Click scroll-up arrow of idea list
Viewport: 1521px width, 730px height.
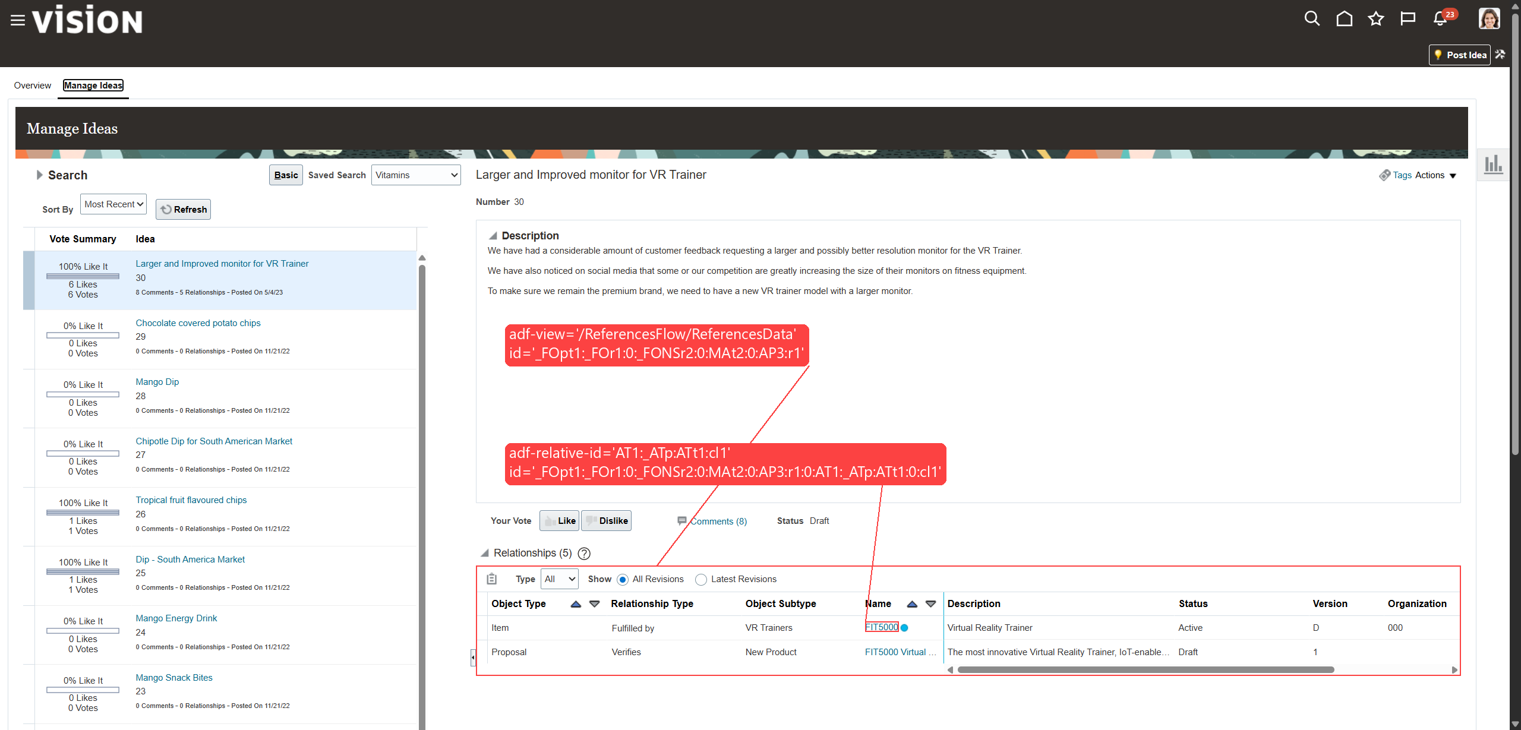tap(422, 258)
